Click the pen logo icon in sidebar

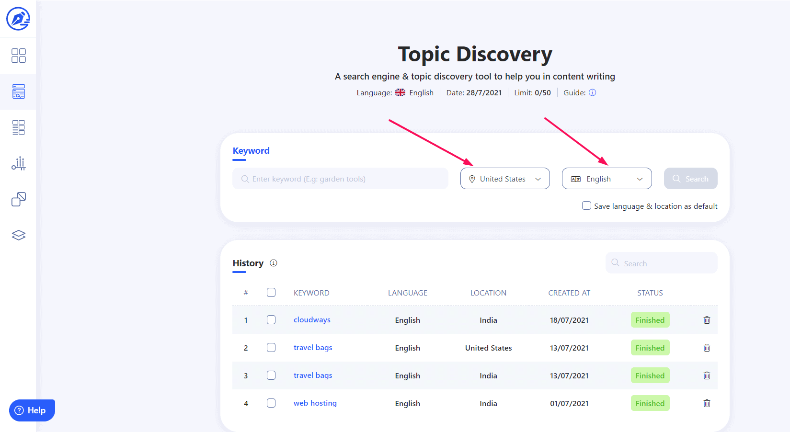[x=18, y=19]
